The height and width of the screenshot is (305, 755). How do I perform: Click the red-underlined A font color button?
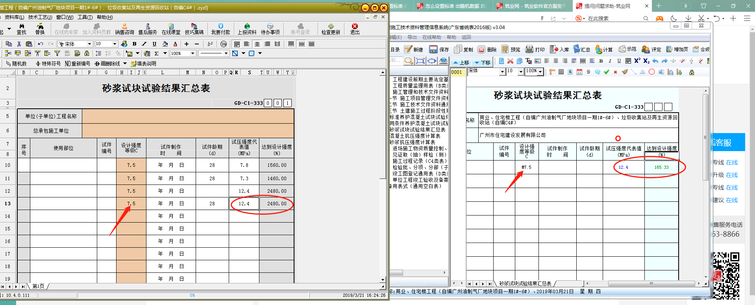[x=175, y=44]
